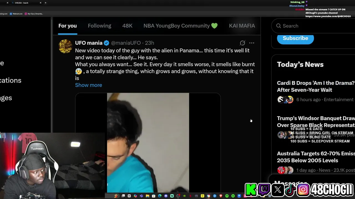Viewport: 355px width, 199px height.
Task: Open the @maniaUFO handle
Action: coord(126,43)
